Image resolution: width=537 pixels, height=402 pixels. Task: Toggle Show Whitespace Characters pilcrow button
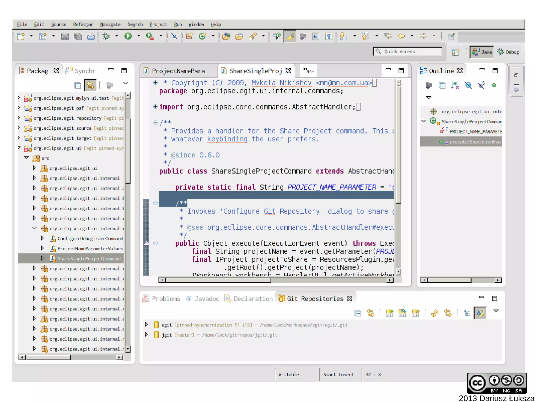pos(329,36)
